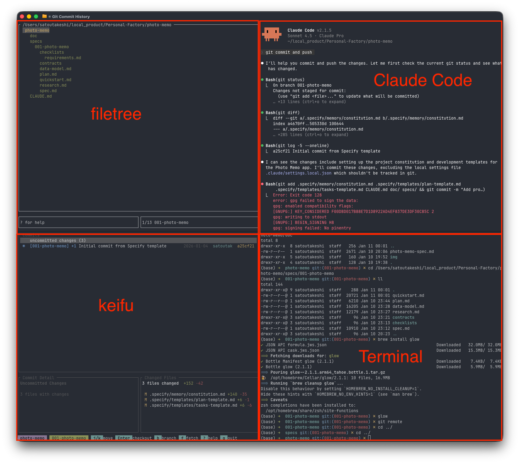
Task: Open CLAUDE.md in the file tree
Action: pyautogui.click(x=41, y=96)
